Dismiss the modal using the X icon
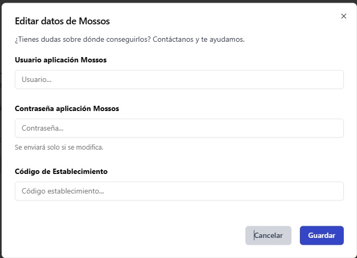 344,16
